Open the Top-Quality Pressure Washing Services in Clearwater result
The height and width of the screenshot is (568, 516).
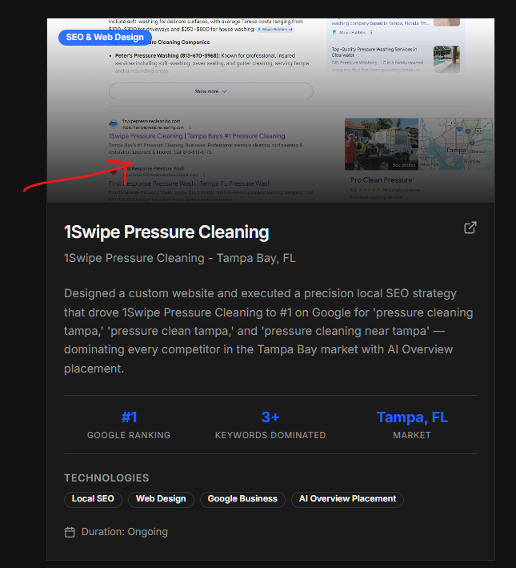tap(374, 52)
